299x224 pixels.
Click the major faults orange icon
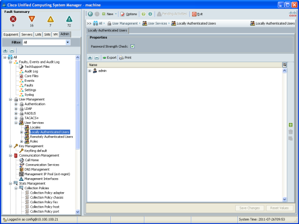coord(32,19)
